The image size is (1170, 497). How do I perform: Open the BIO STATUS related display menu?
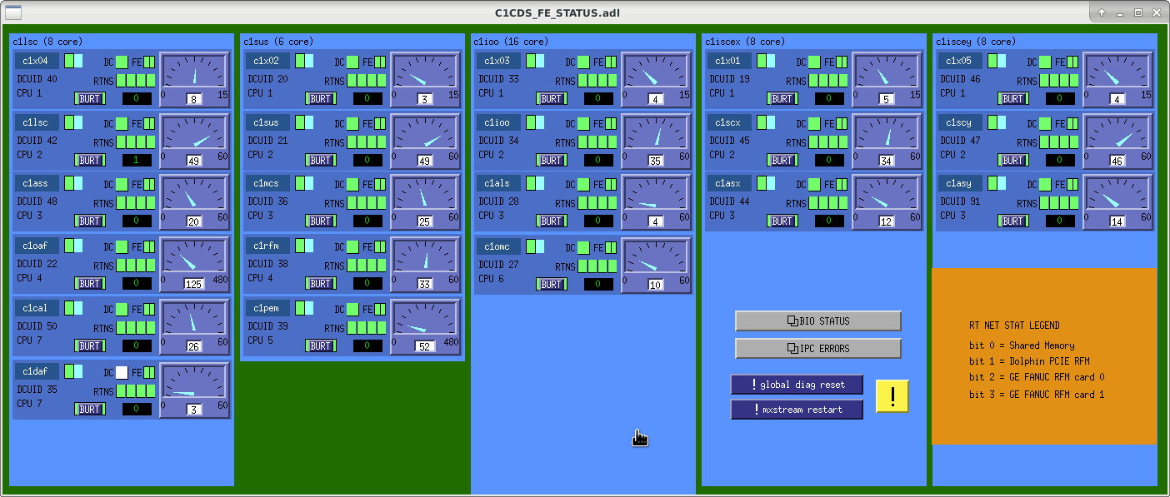click(x=817, y=321)
